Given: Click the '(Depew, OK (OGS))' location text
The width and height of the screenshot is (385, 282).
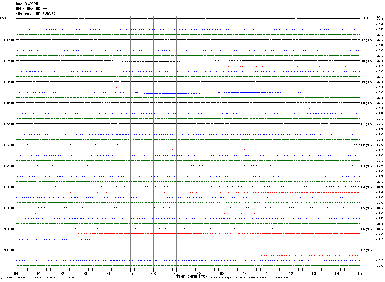Looking at the screenshot, I should (x=36, y=13).
